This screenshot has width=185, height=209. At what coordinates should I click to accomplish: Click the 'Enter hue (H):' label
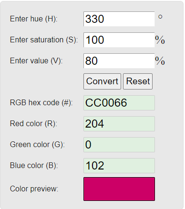point(33,19)
